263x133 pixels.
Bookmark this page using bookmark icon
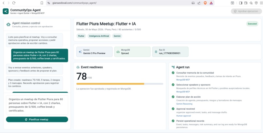[42, 3]
